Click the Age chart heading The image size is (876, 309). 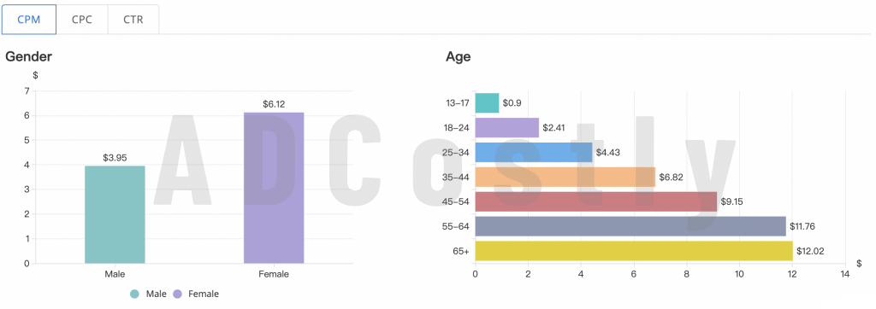tap(459, 57)
